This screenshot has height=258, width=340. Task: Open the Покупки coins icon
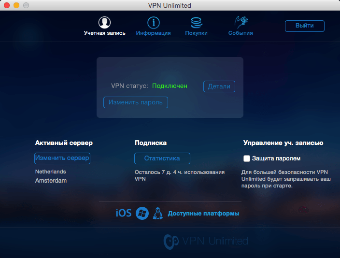(x=197, y=23)
